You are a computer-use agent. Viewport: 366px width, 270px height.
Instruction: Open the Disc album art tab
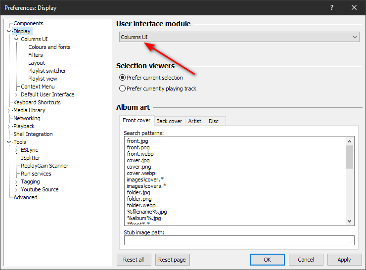pos(214,121)
